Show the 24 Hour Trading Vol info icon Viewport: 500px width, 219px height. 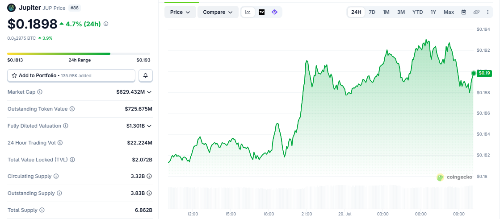60,143
